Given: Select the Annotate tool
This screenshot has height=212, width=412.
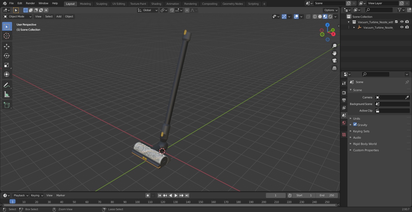Looking at the screenshot, I should (x=7, y=85).
